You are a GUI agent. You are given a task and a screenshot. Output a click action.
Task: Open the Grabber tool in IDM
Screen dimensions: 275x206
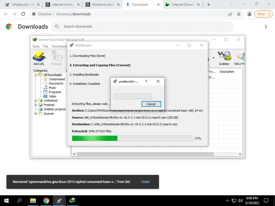pos(224,58)
